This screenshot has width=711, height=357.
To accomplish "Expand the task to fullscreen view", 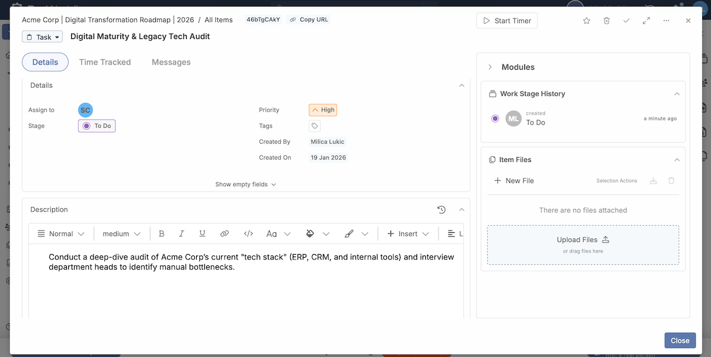I will 646,20.
